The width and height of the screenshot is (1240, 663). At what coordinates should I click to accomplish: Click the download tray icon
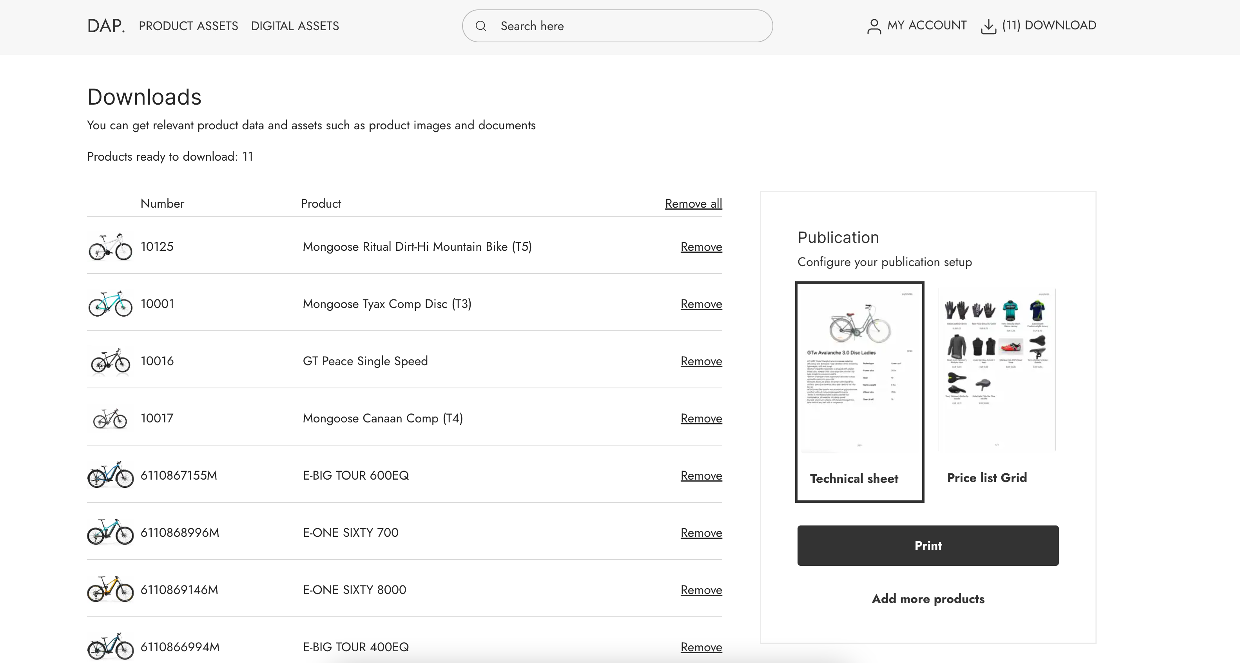pyautogui.click(x=988, y=26)
